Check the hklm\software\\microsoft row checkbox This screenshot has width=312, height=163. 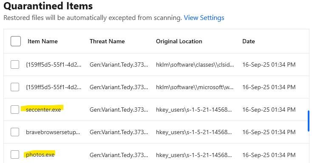(15, 87)
